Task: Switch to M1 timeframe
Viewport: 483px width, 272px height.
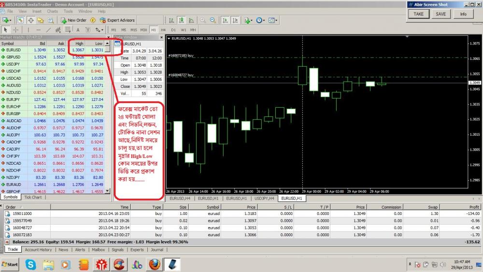Action: tap(114, 30)
